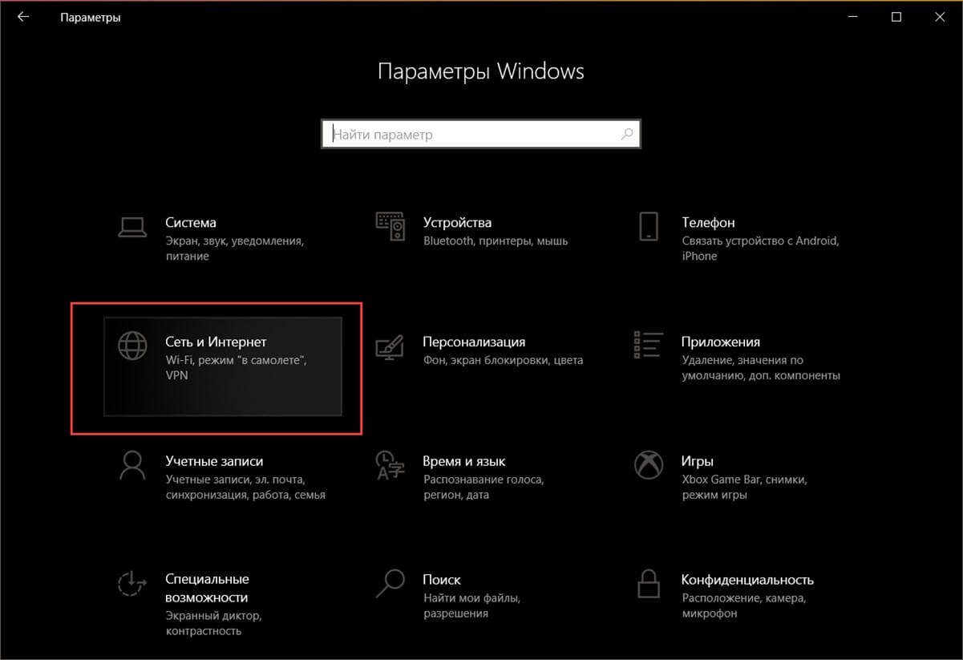Open the Персонализация heading
Viewport: 963px width, 660px height.
[x=474, y=342]
